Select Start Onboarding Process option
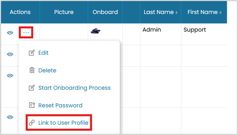The image size is (238, 135). (75, 88)
